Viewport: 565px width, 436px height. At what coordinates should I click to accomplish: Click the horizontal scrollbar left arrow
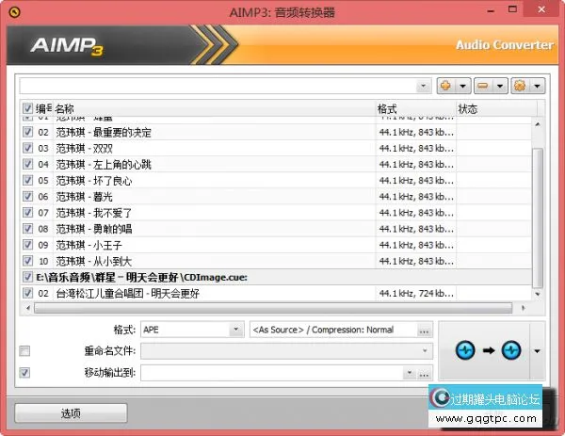[x=27, y=308]
